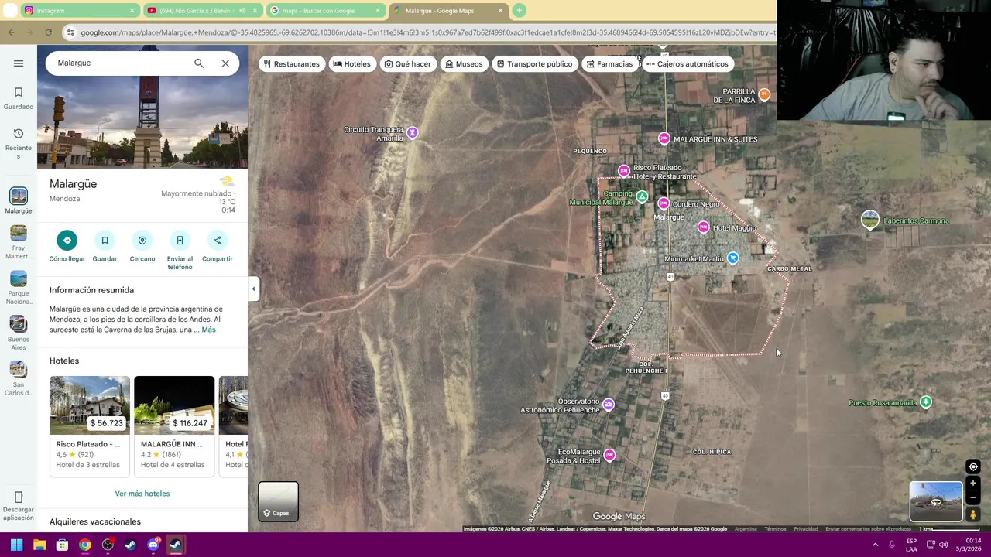Image resolution: width=991 pixels, height=557 pixels.
Task: Clear the Malargüe search with X
Action: [x=225, y=63]
